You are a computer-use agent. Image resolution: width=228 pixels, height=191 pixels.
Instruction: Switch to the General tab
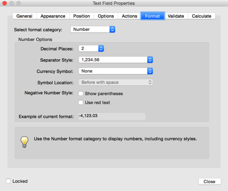coord(25,16)
